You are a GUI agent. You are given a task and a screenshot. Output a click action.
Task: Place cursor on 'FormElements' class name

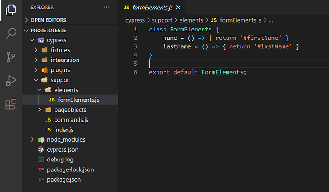click(191, 30)
